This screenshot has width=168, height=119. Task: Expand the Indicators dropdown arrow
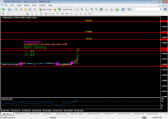coord(119,9)
